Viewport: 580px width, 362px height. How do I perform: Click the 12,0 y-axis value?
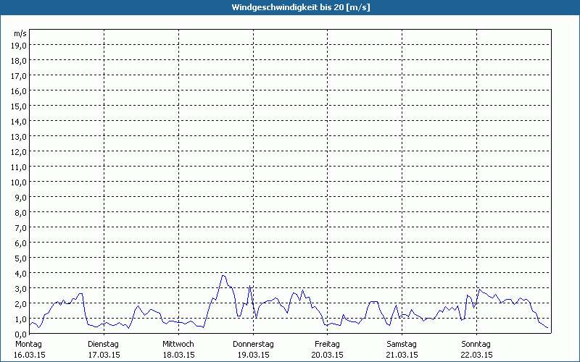coord(18,152)
